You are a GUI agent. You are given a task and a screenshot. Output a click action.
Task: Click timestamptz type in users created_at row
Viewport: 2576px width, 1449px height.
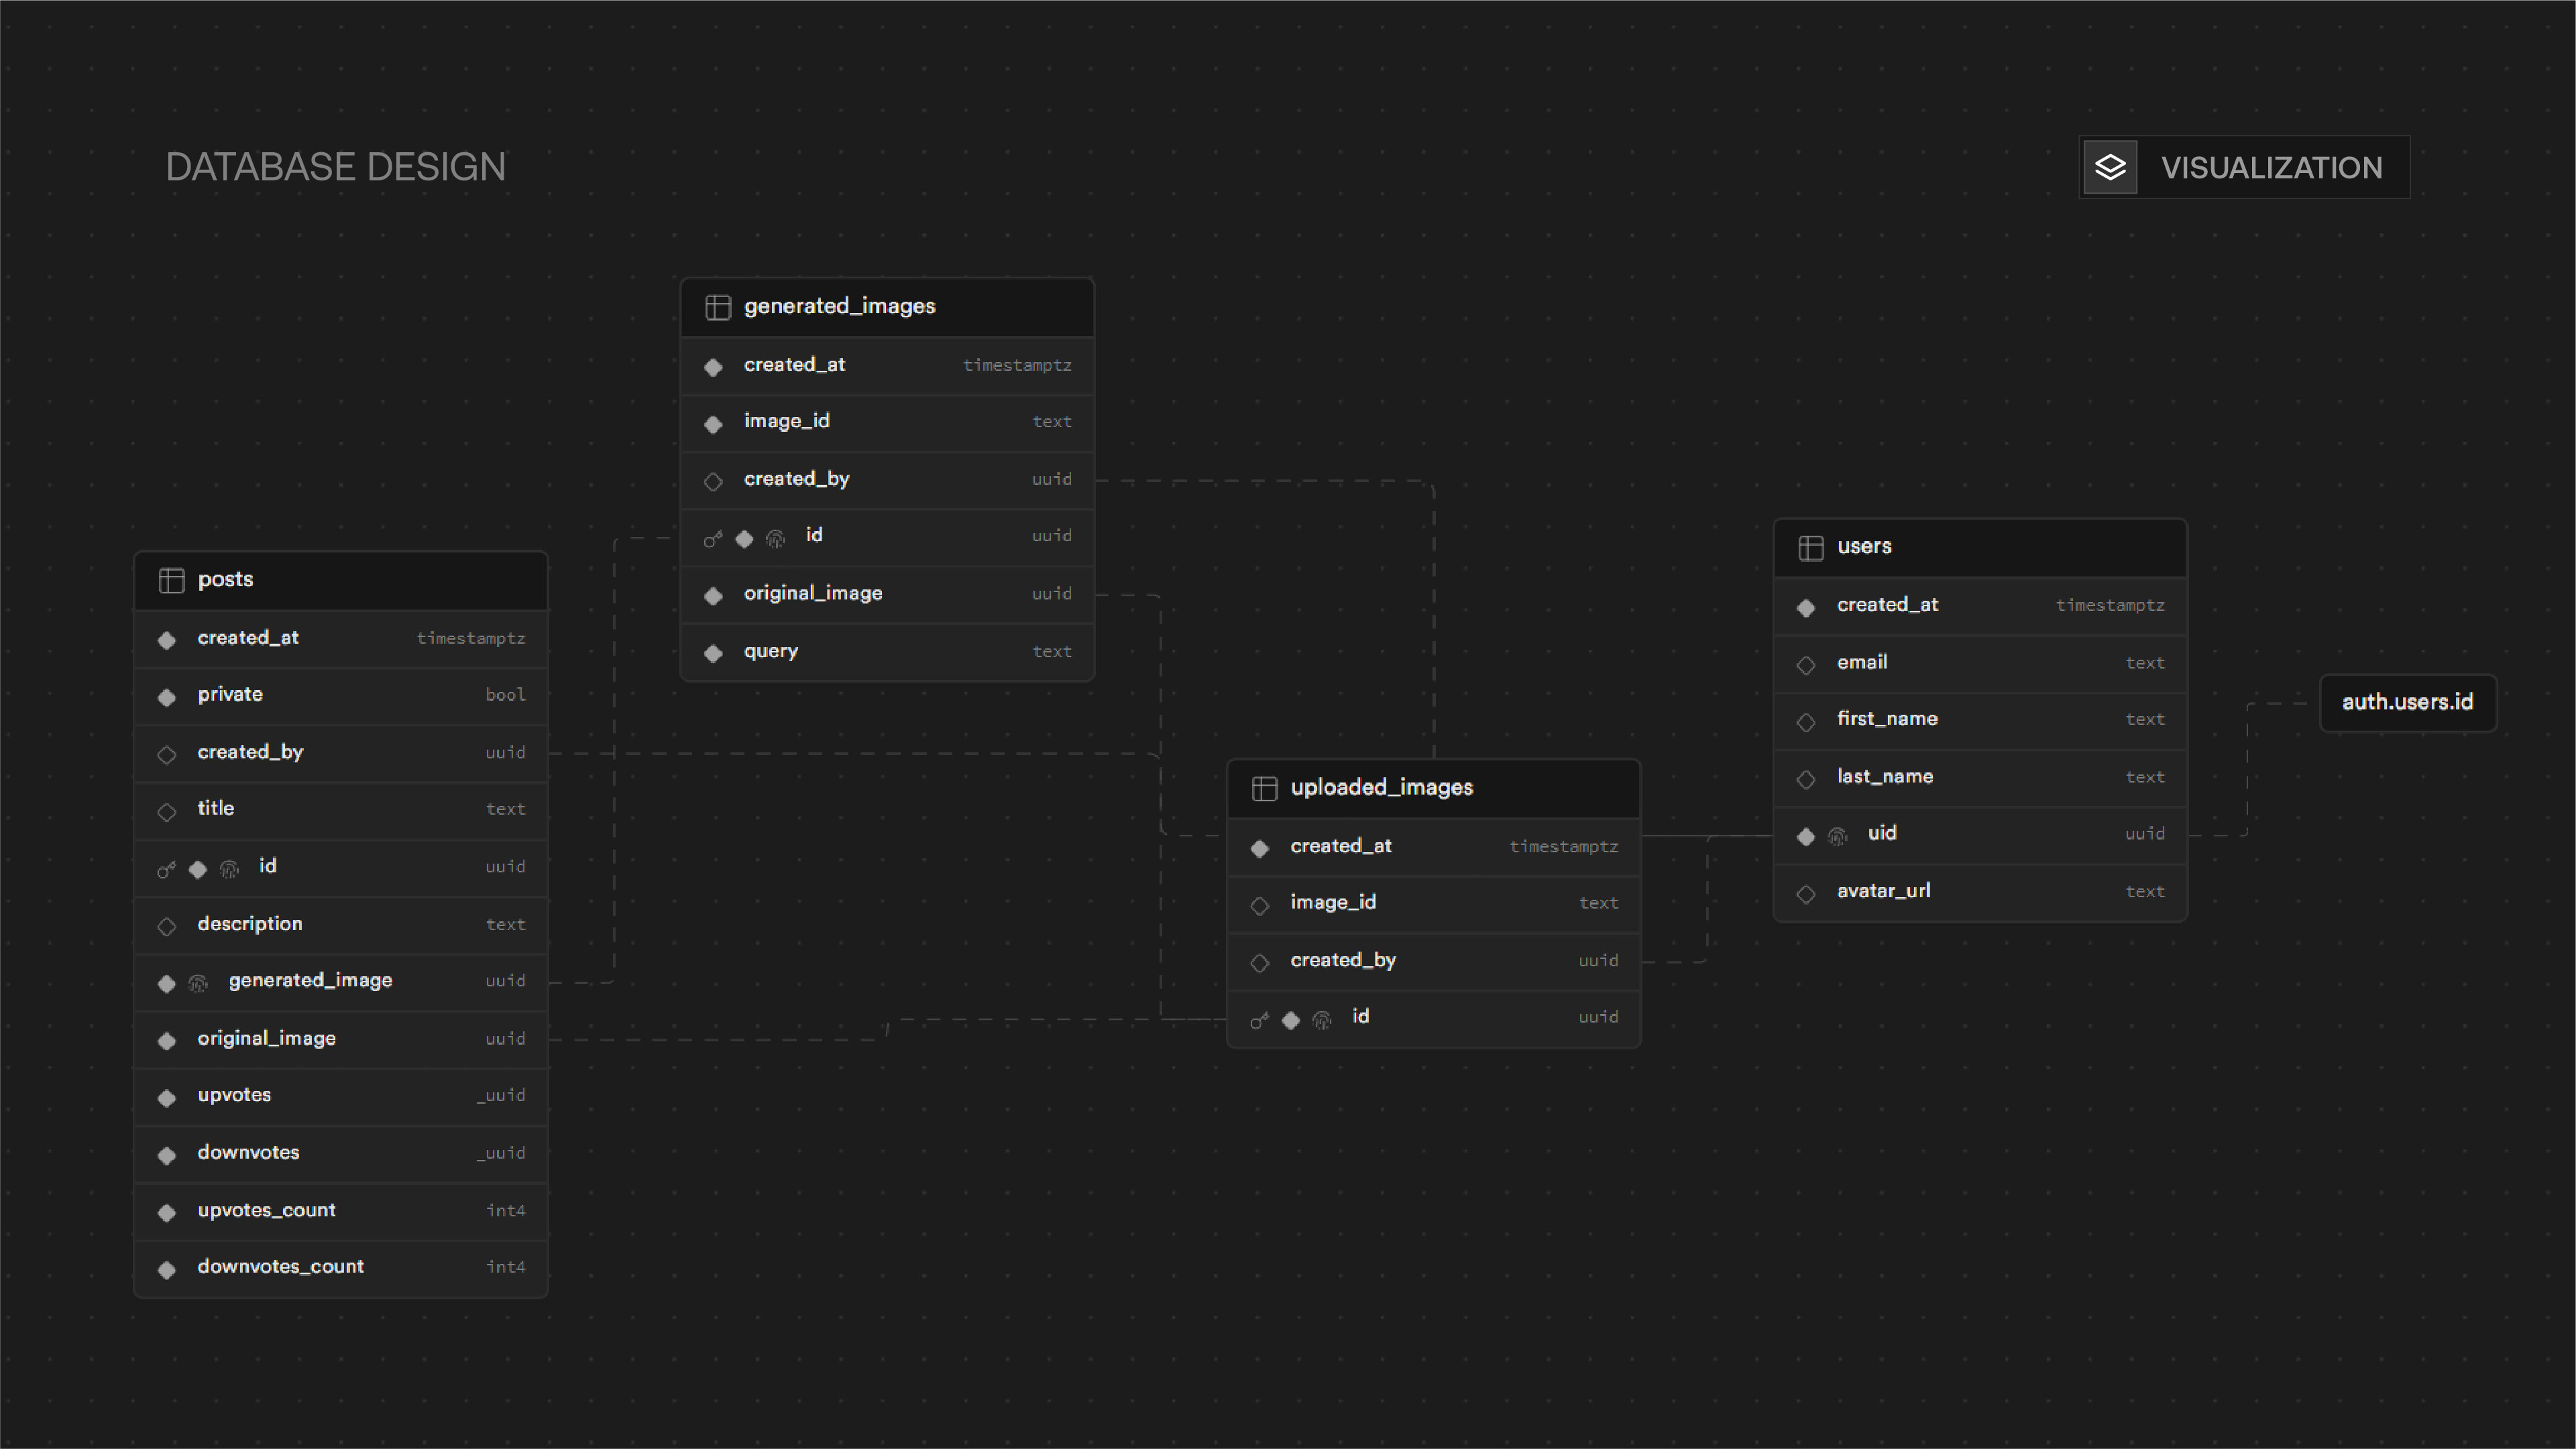click(x=2110, y=606)
